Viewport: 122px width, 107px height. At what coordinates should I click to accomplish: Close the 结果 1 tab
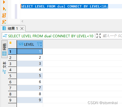coord(22,29)
